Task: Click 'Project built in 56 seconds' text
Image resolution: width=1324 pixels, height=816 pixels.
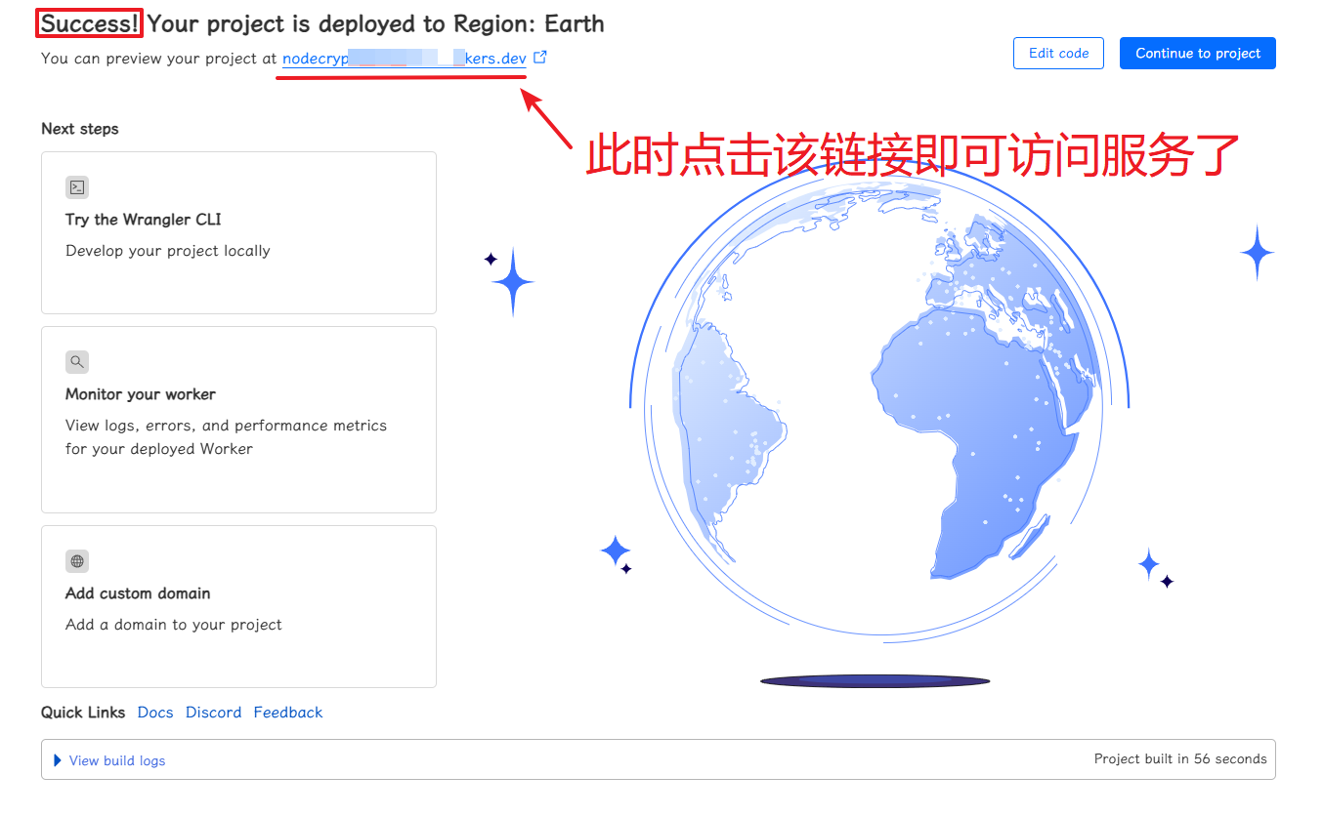Action: [1179, 759]
